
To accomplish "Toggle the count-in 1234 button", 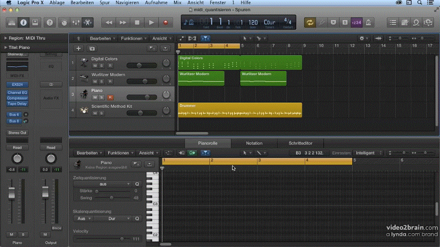I will coord(357,22).
